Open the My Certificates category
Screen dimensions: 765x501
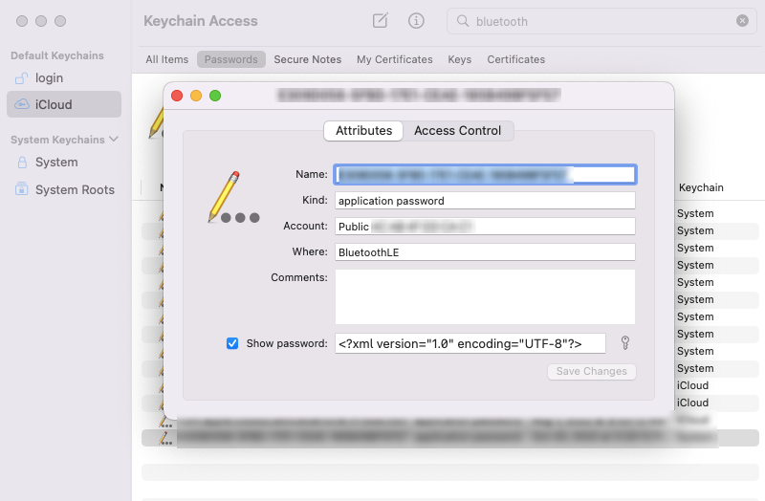tap(394, 59)
